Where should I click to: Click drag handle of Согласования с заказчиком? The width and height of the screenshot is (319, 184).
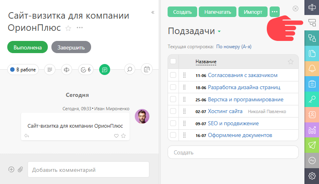(x=184, y=75)
